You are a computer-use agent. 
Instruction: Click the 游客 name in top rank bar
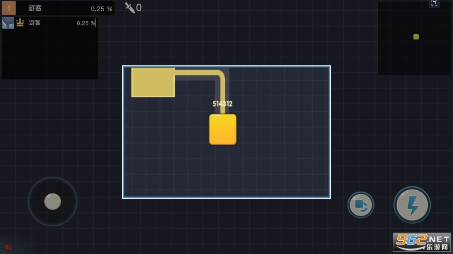pyautogui.click(x=35, y=8)
